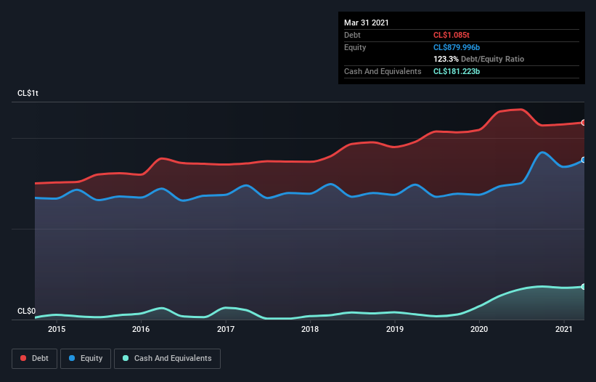Click the Mar 31 2021 tooltip date
The image size is (596, 382).
367,23
